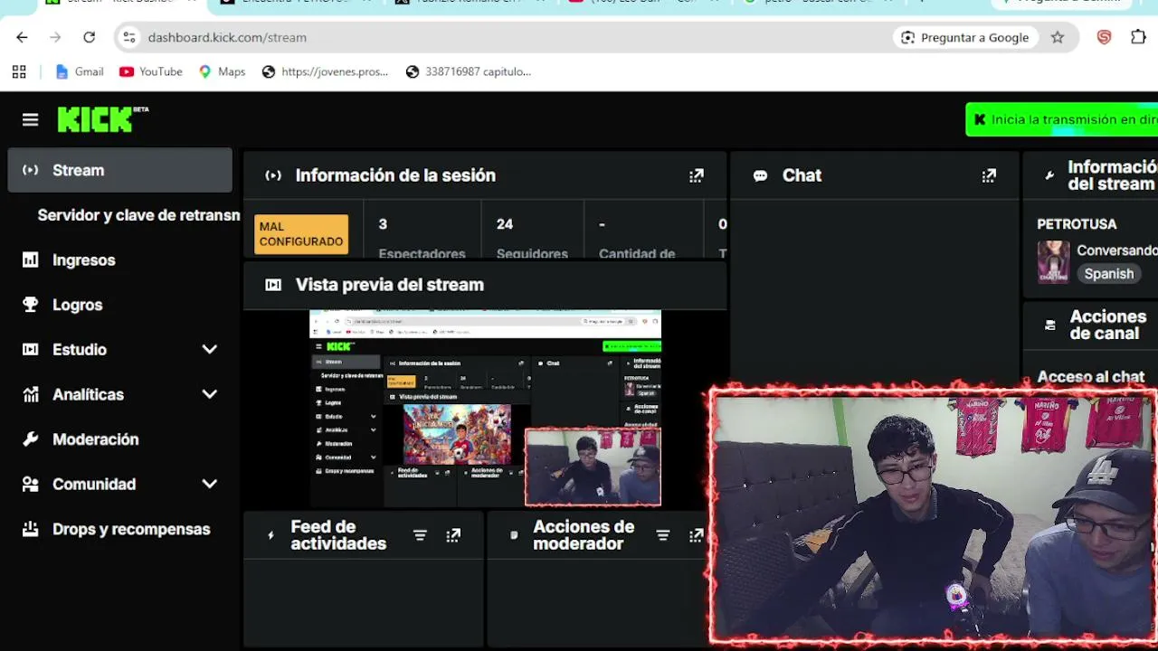Viewport: 1158px width, 651px height.
Task: Expand the Analíticas submenu chevron
Action: point(209,394)
